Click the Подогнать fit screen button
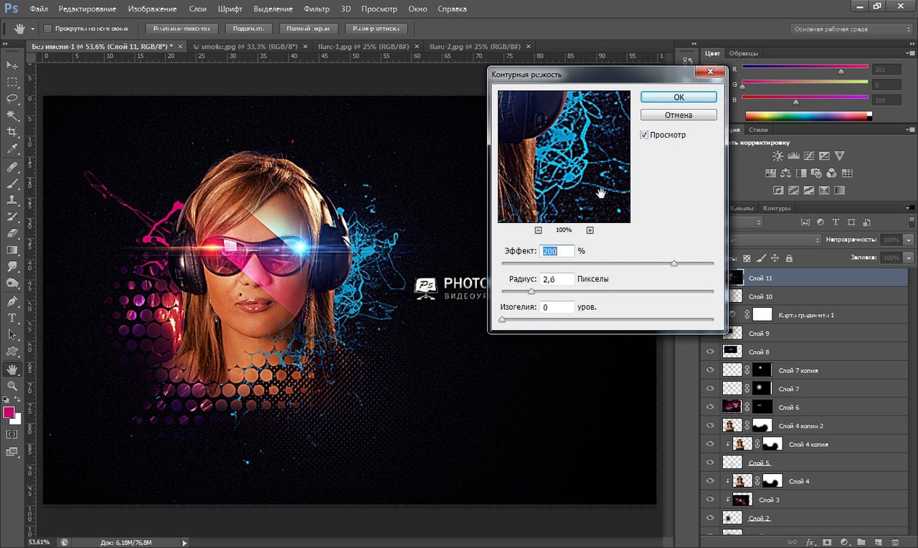The image size is (918, 548). [249, 29]
